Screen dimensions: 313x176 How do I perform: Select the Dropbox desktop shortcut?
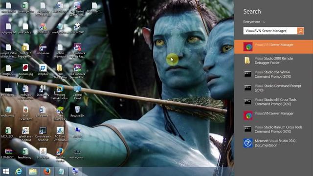43,70
